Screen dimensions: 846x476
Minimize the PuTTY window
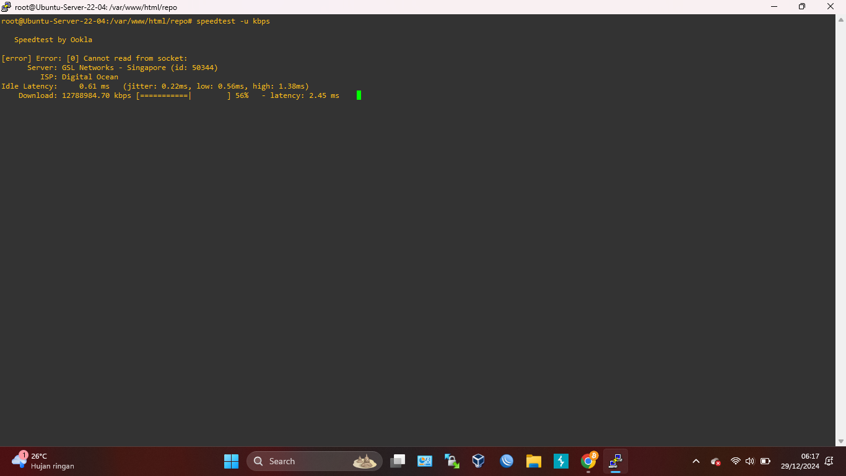coord(774,7)
